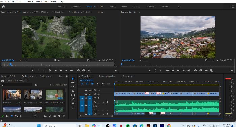This screenshot has height=127, width=236.
Task: Click timeline playhead timecode 00:00:00:00
Action: (87, 81)
